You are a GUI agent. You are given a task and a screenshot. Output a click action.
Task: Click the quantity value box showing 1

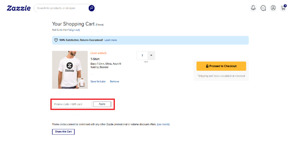[x=142, y=56]
